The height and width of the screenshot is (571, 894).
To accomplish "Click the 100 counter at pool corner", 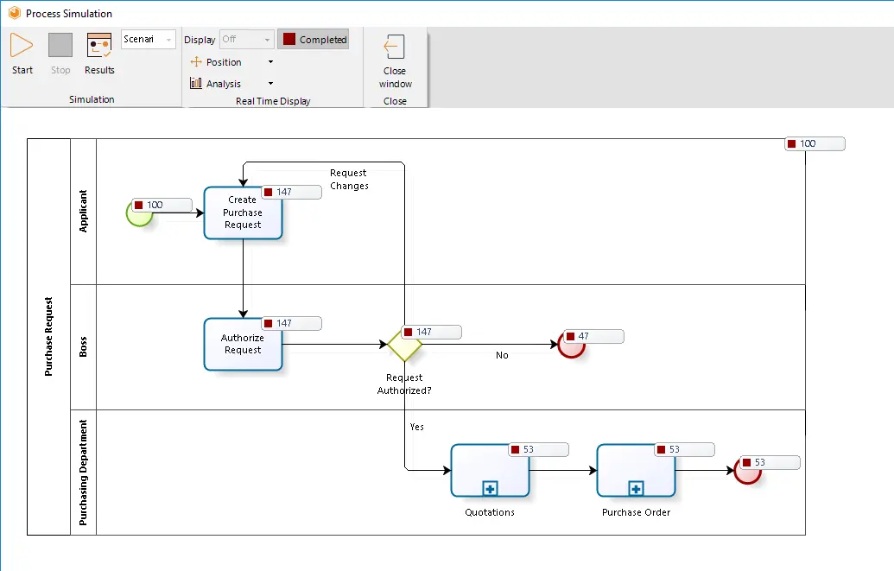I will 815,143.
